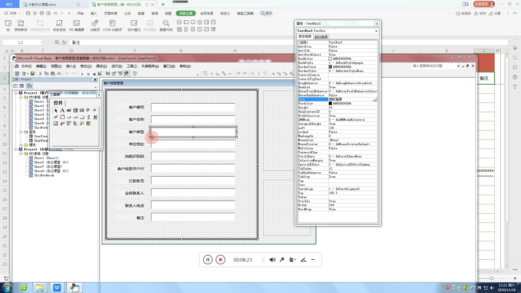Click the VB editor Run button

82,74
